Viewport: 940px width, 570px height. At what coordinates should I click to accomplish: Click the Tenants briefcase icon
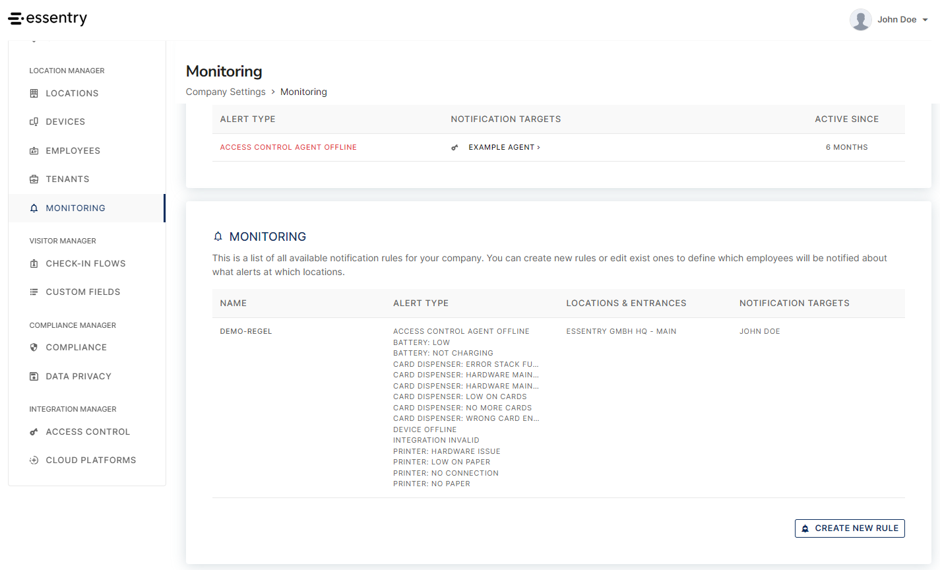34,179
